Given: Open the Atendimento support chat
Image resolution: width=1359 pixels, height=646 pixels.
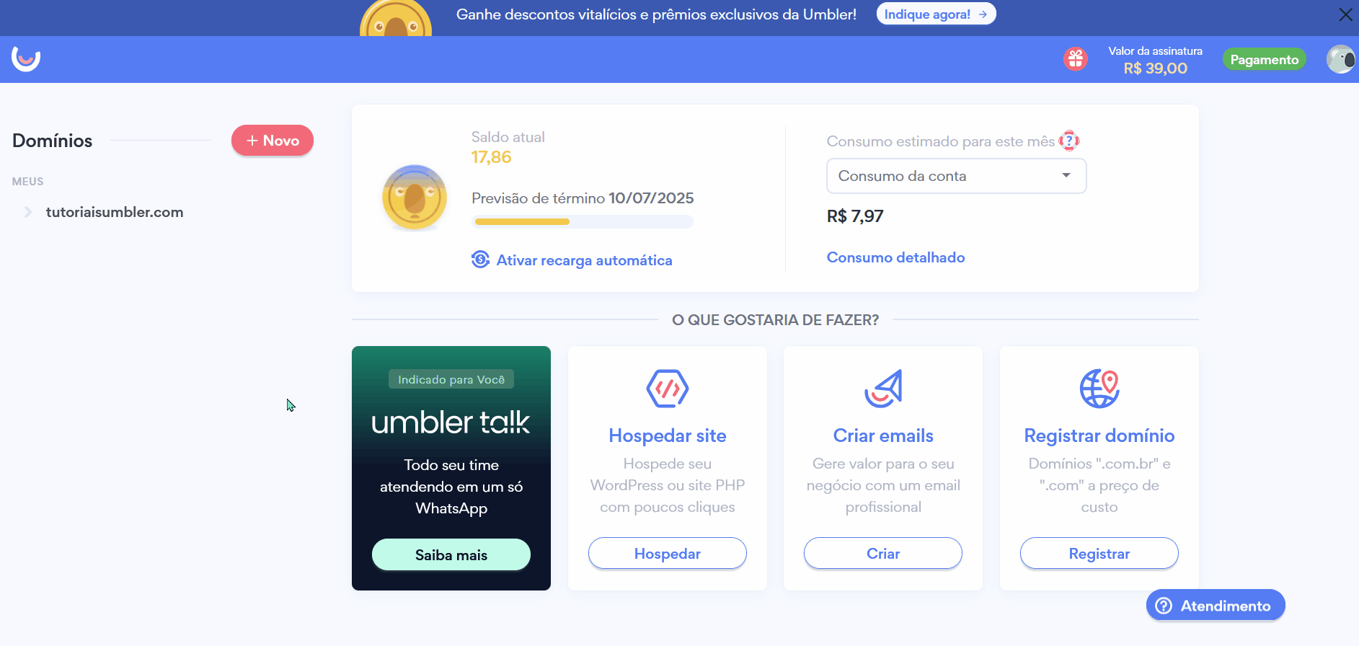Looking at the screenshot, I should pyautogui.click(x=1216, y=606).
